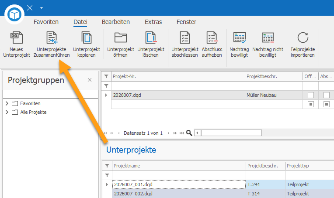Click the Abs... column header
This screenshot has height=198, width=334.
tap(326, 76)
